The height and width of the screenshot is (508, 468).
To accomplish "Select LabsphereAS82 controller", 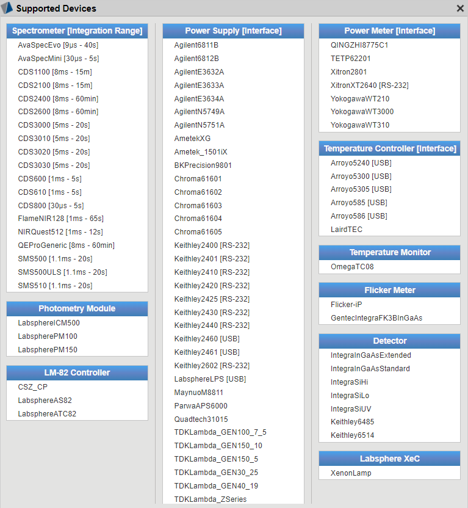I will [x=45, y=401].
